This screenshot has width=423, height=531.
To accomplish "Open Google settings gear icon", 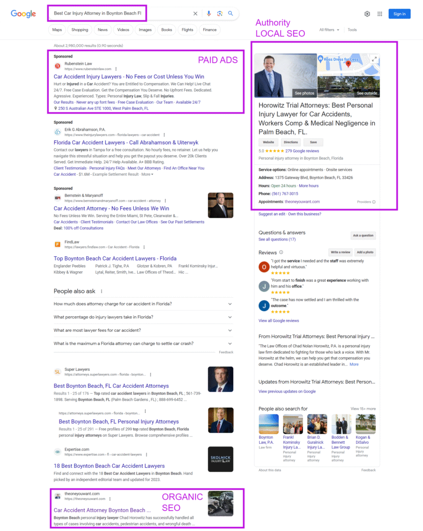I will [x=367, y=14].
